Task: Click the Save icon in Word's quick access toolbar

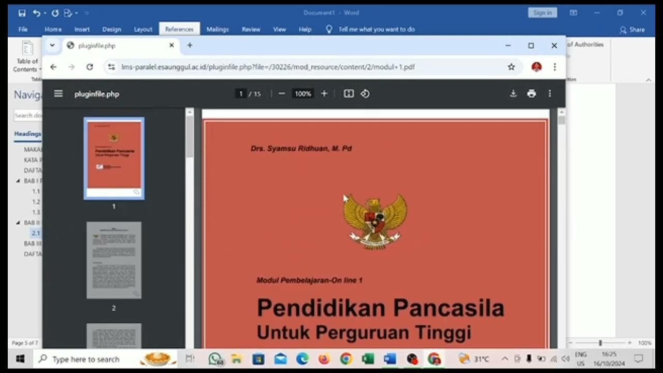Action: coord(22,13)
